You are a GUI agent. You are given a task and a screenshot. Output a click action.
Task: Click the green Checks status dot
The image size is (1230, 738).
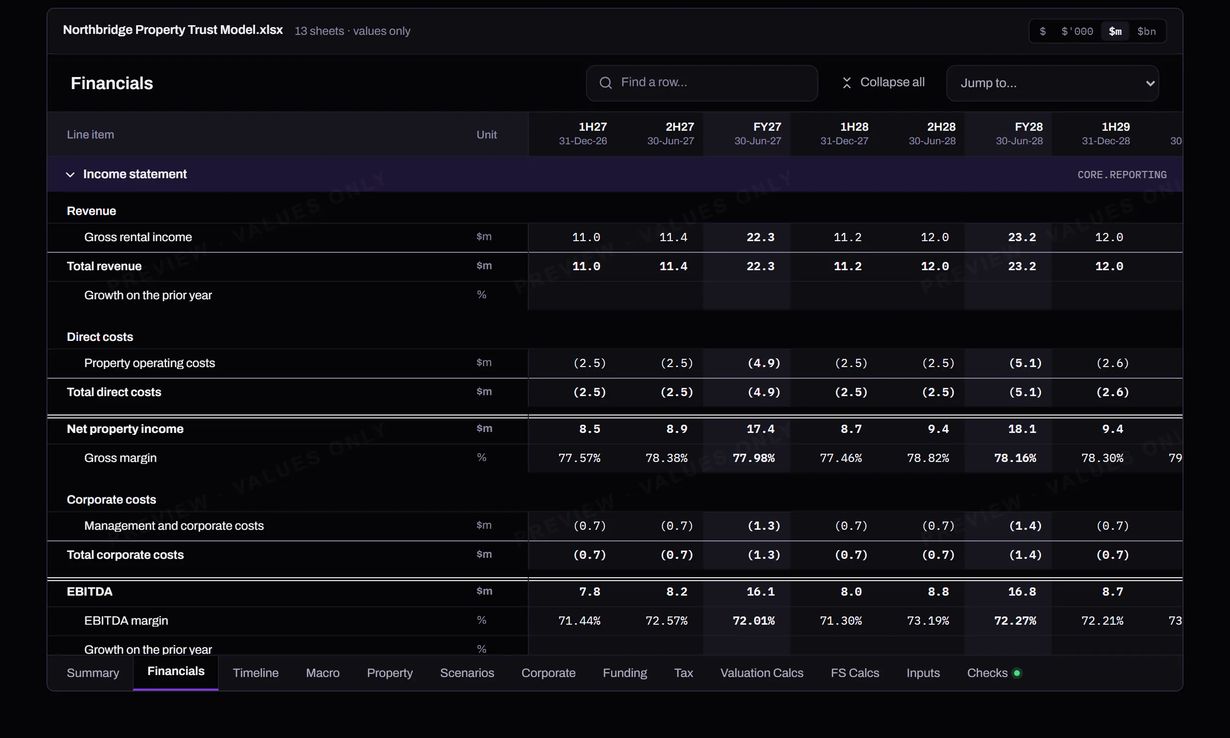pos(1017,673)
